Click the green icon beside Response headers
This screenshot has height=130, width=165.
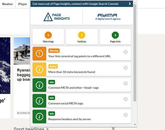click(39, 116)
